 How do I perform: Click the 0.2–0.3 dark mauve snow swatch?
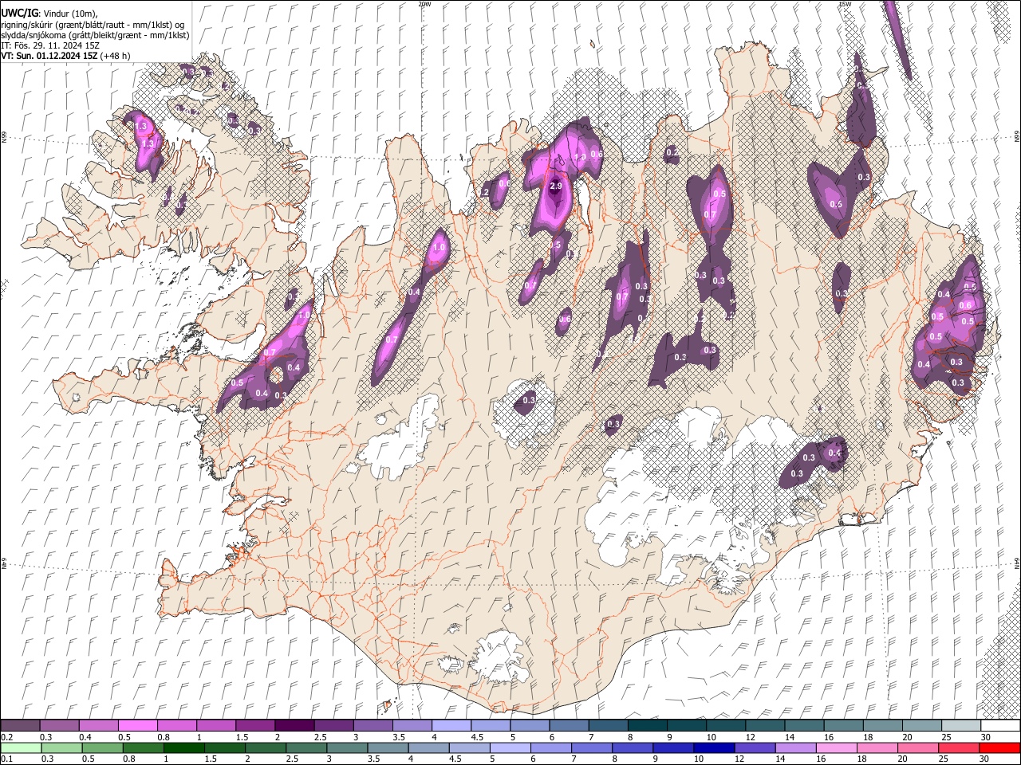point(21,726)
